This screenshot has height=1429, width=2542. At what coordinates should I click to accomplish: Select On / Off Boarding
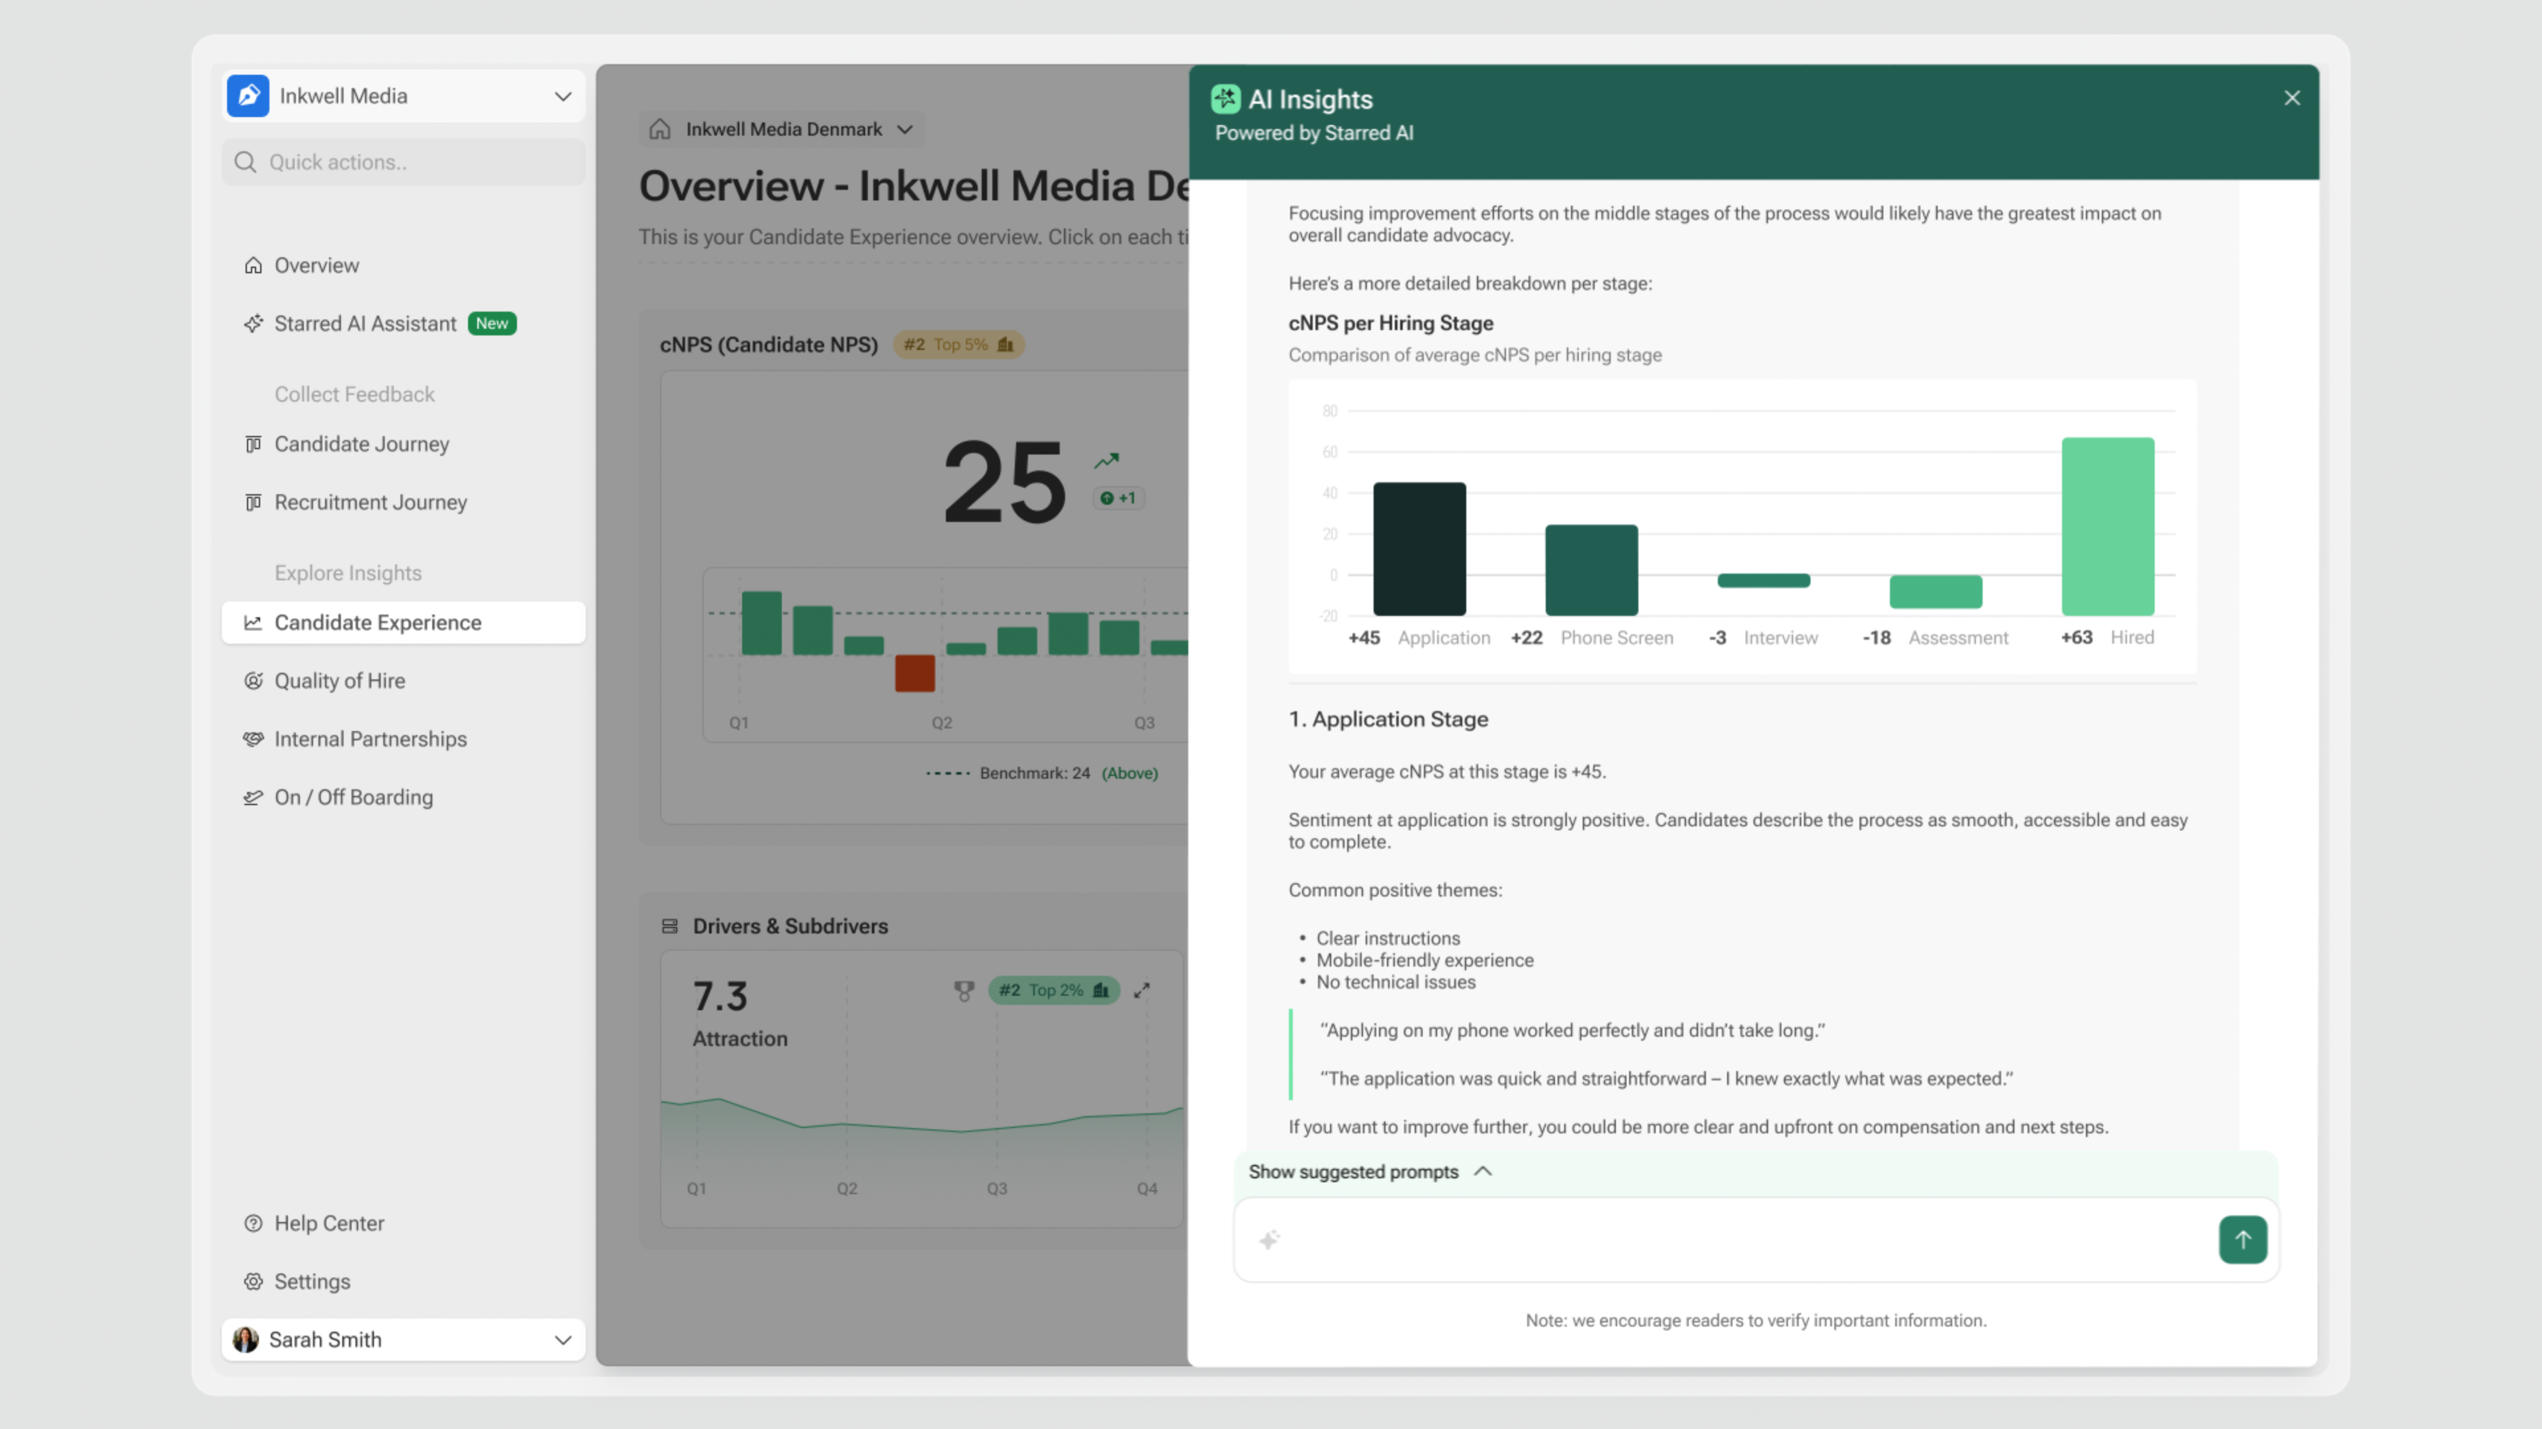353,797
